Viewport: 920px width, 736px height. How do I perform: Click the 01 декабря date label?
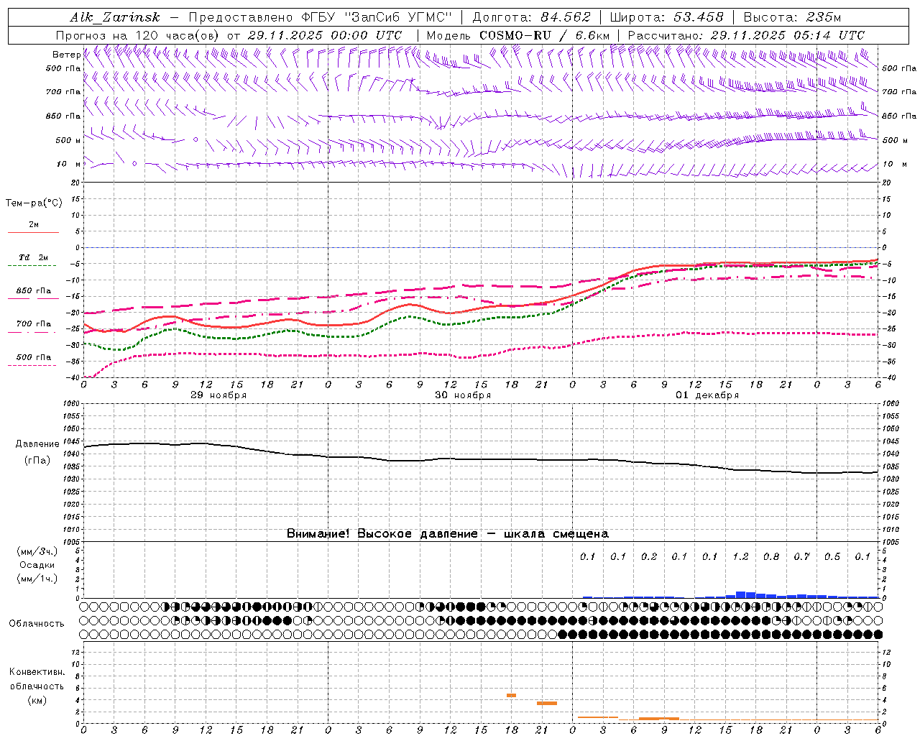(x=707, y=395)
